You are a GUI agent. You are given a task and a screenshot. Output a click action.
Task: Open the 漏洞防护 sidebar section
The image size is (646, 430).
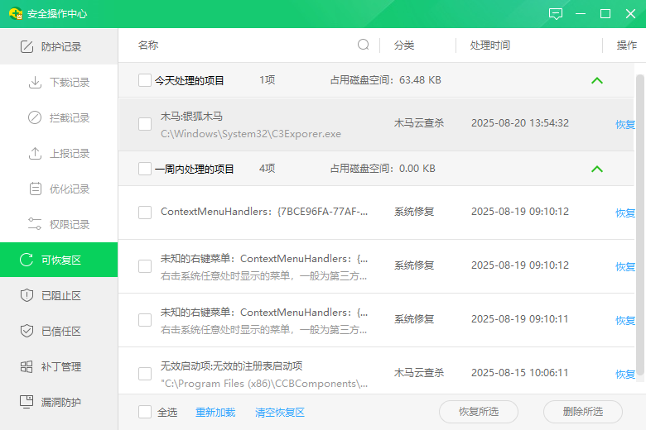coord(60,402)
